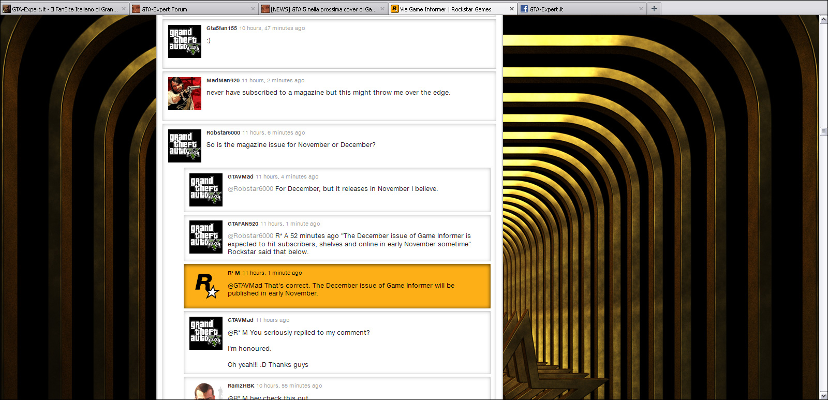Viewport: 828px width, 400px height.
Task: Open a new browser tab with plus button
Action: [x=654, y=9]
